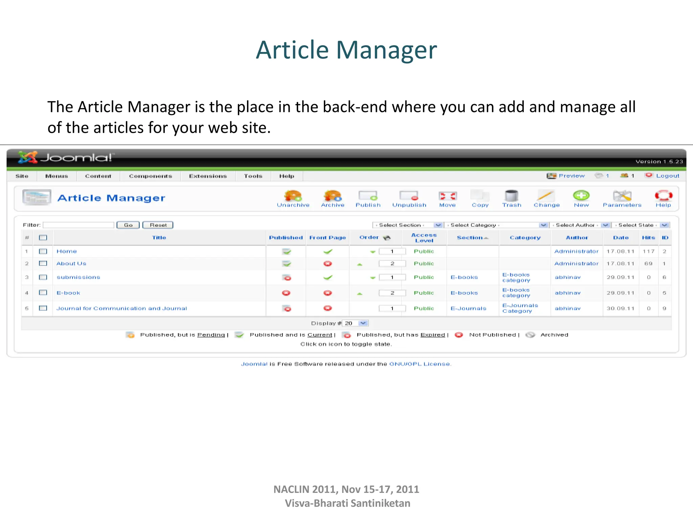Open the Extensions menu
This screenshot has height=520, width=693.
click(208, 176)
